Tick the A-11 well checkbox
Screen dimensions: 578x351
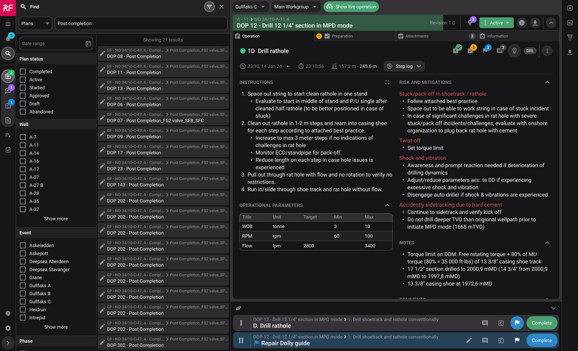pos(23,145)
